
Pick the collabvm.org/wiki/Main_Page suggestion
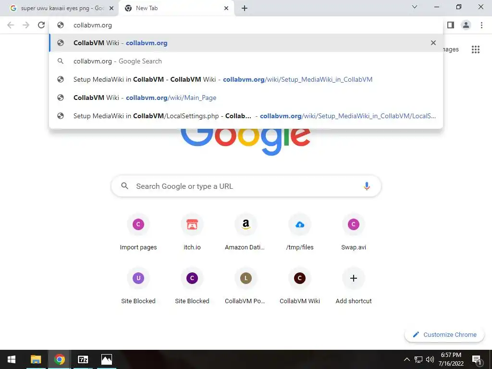[246, 98]
